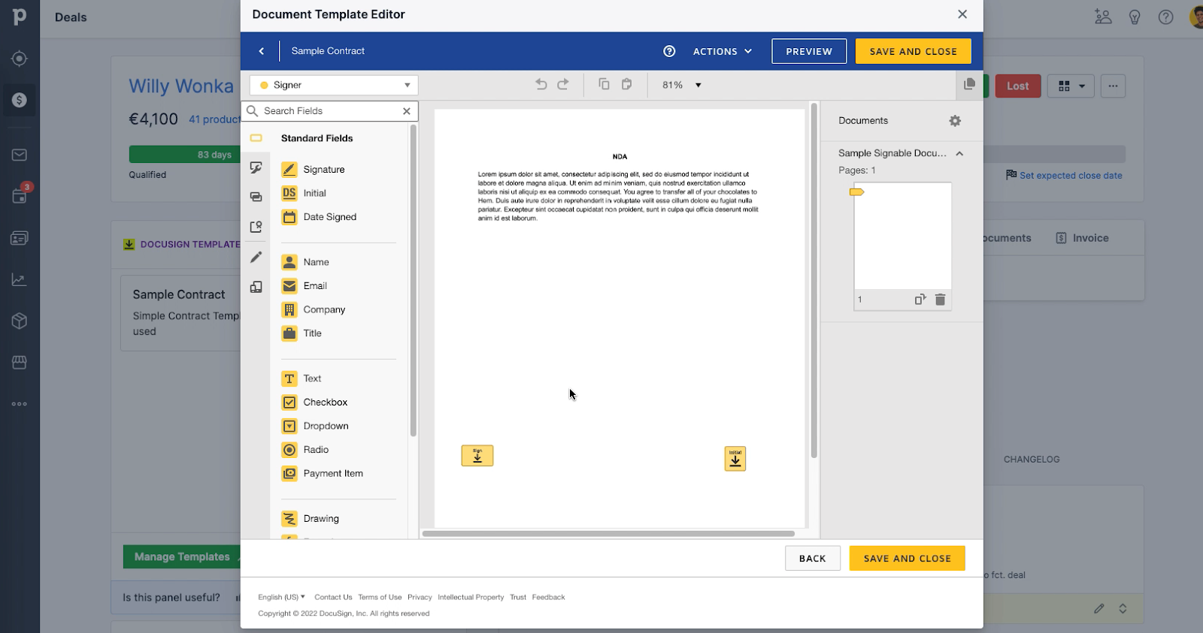
Task: Expand the ACTIONS menu
Action: point(722,52)
